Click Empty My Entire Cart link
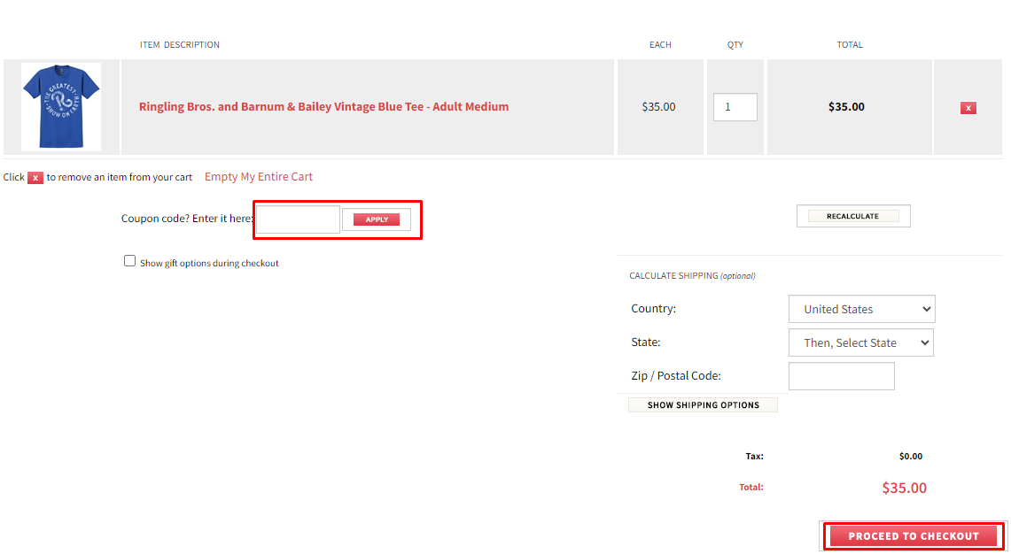This screenshot has width=1011, height=554. (258, 177)
